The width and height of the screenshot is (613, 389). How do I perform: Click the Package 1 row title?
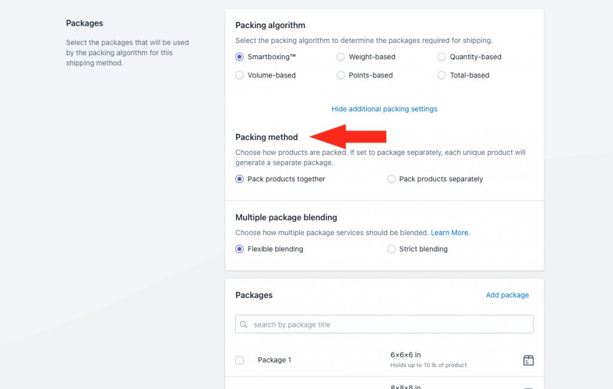click(x=274, y=360)
